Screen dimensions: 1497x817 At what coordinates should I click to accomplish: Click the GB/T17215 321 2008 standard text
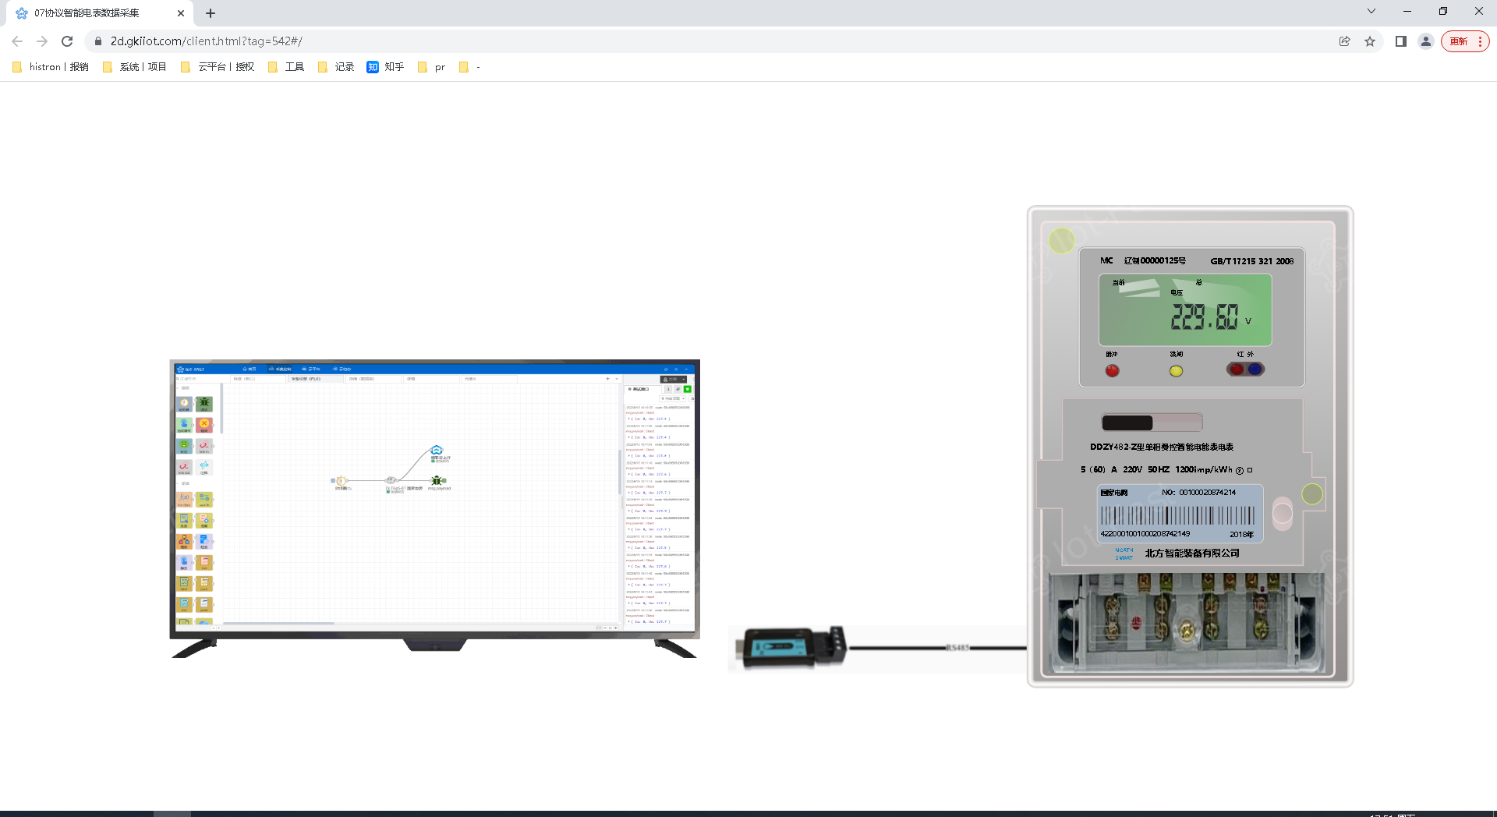click(1252, 261)
